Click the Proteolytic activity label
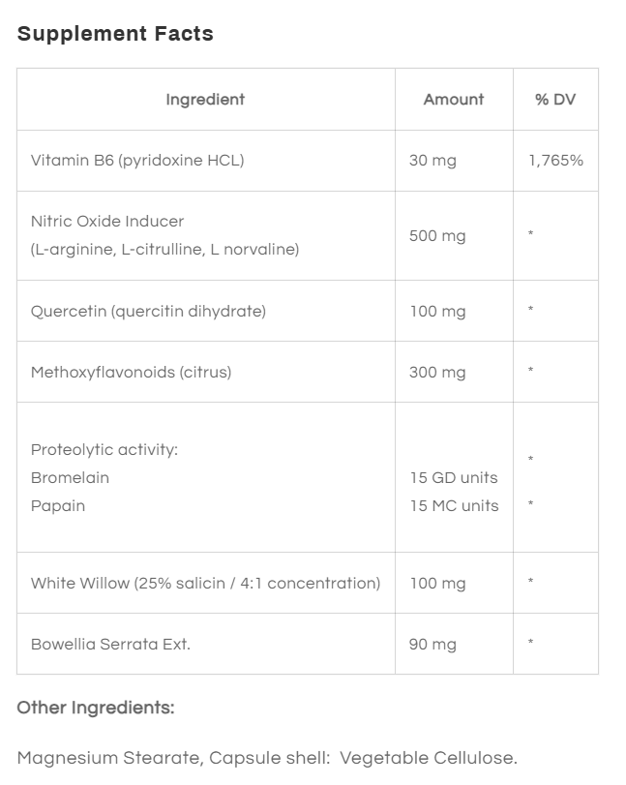 tap(104, 449)
